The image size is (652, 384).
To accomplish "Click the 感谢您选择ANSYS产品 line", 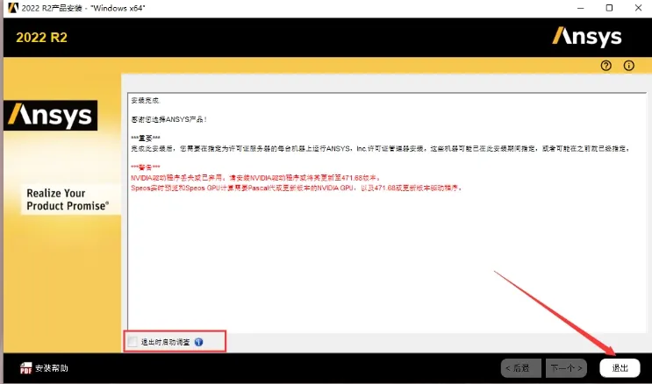I will pyautogui.click(x=168, y=119).
